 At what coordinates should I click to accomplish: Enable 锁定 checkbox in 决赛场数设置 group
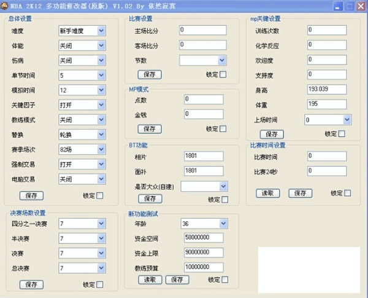click(100, 284)
